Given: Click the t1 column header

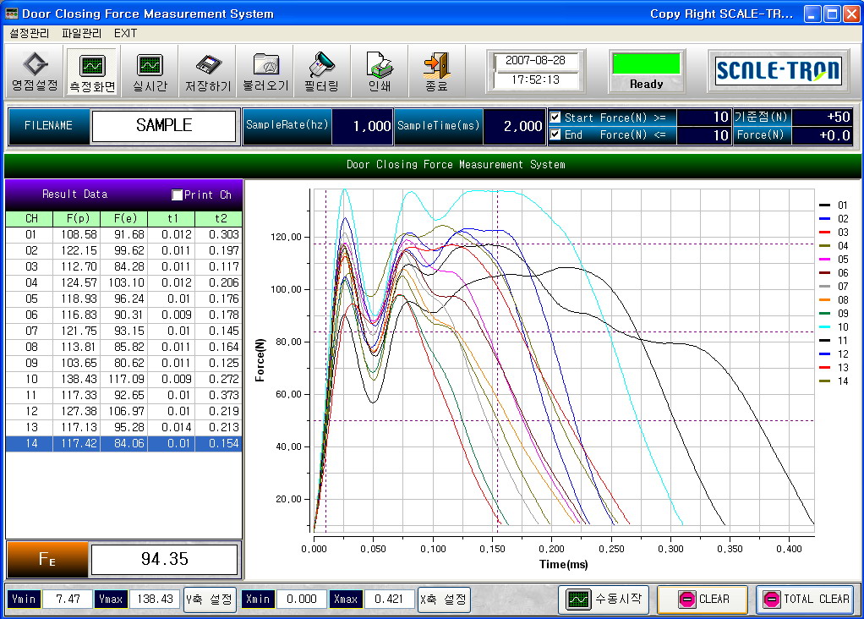Looking at the screenshot, I should point(172,218).
